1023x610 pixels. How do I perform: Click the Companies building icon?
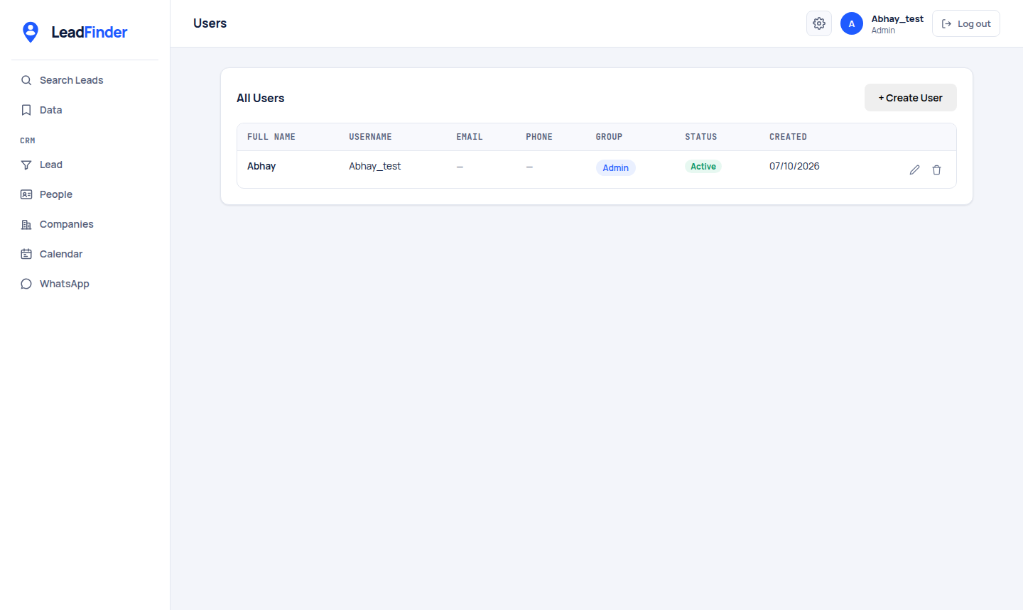pos(26,224)
